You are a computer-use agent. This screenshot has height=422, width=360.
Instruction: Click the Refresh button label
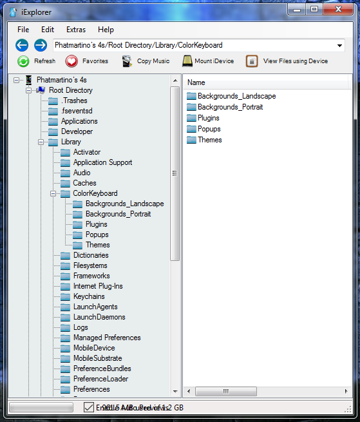(44, 61)
